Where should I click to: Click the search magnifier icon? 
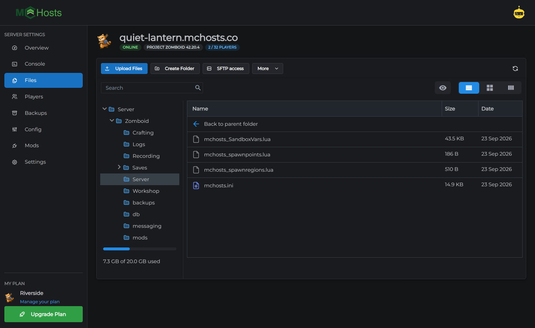tap(198, 88)
